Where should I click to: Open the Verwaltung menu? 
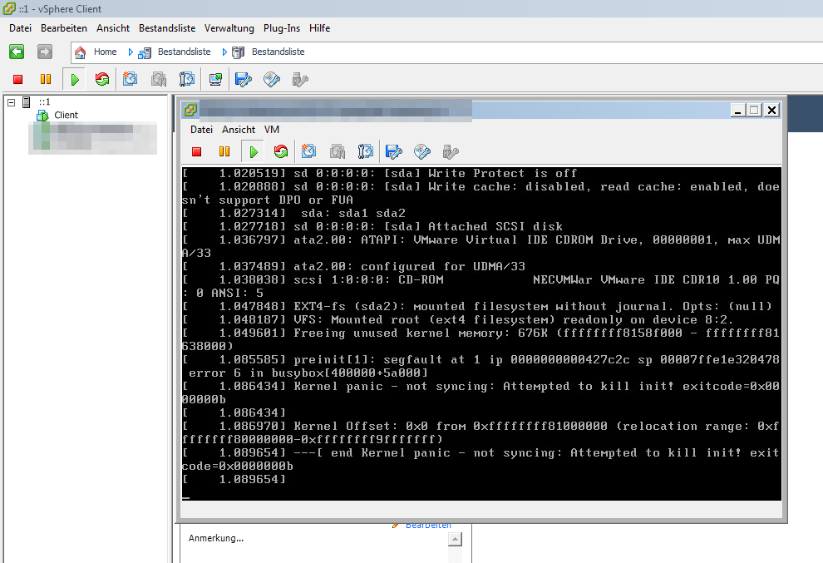tap(229, 28)
